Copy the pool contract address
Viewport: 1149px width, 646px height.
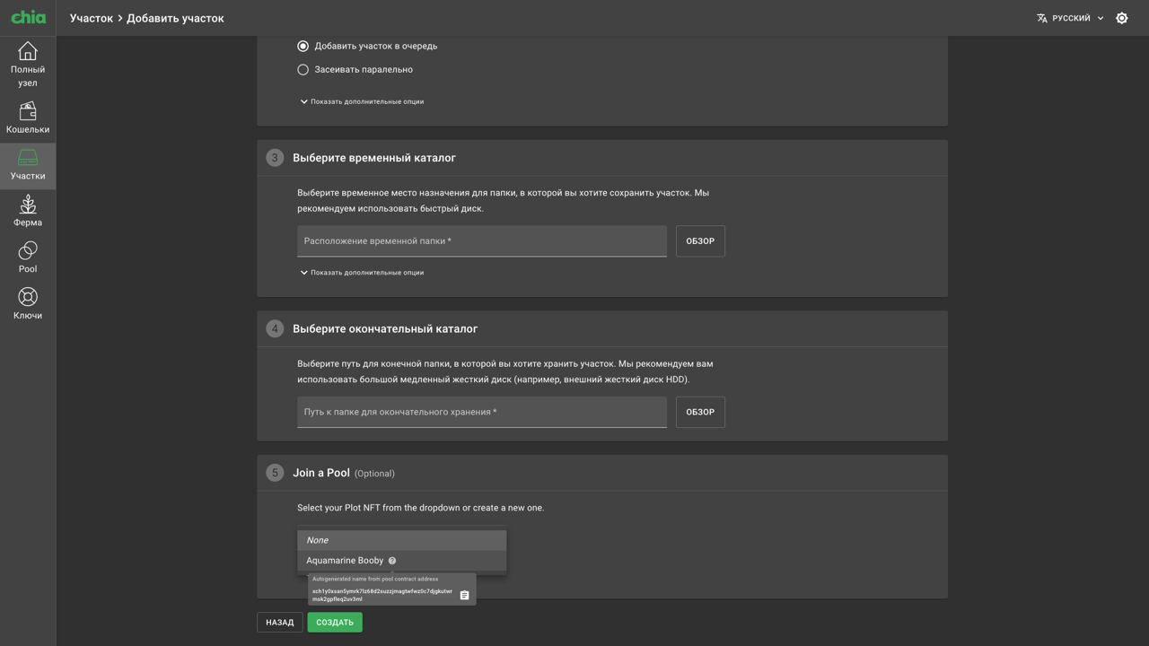click(x=464, y=596)
